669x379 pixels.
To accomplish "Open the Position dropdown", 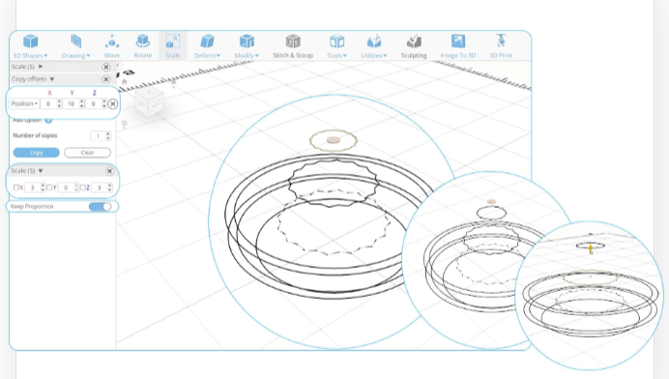I will coord(24,103).
